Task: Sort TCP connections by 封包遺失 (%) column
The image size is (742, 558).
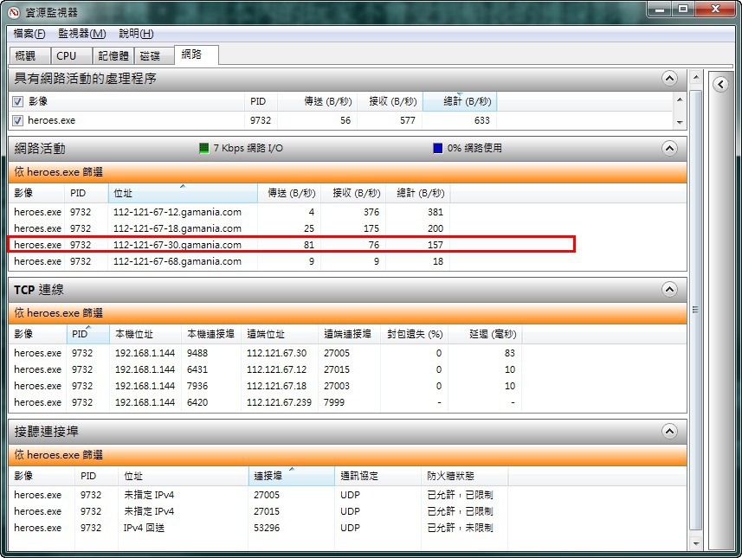Action: pos(414,334)
